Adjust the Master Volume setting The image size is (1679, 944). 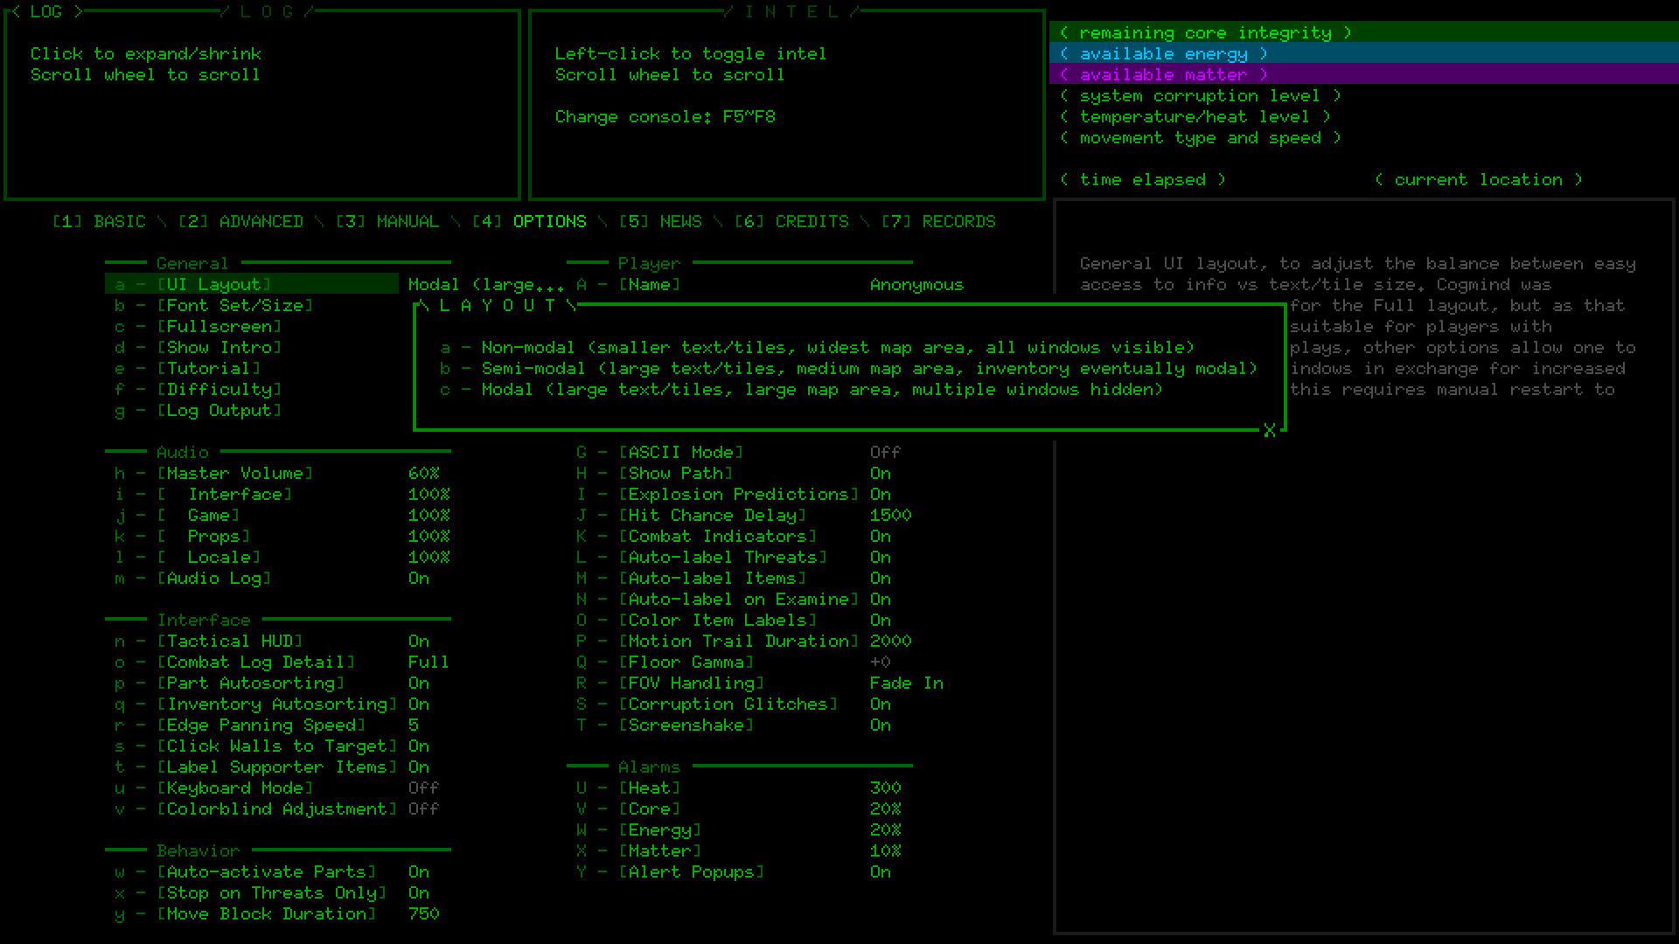click(234, 473)
